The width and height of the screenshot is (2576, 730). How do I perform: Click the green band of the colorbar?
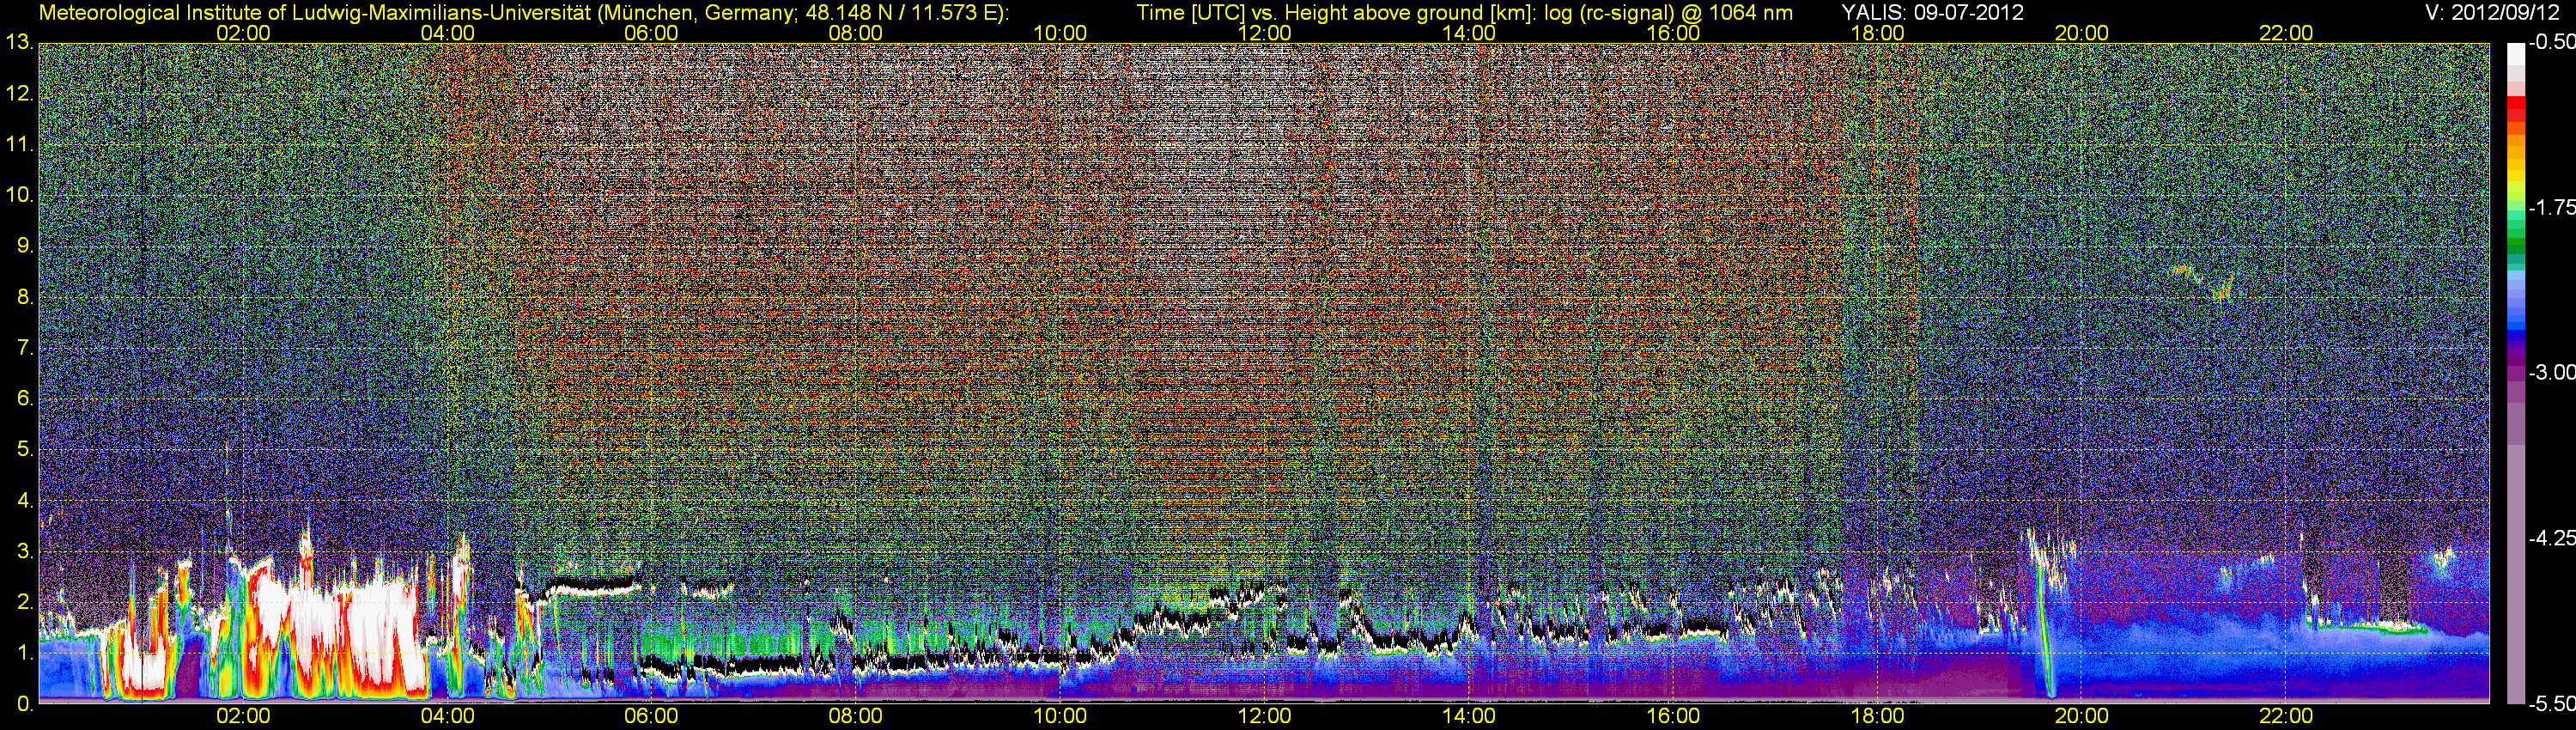point(2515,235)
